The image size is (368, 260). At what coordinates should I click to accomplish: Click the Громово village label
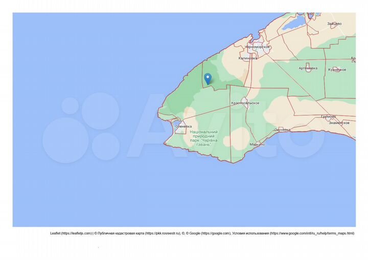(x=328, y=116)
